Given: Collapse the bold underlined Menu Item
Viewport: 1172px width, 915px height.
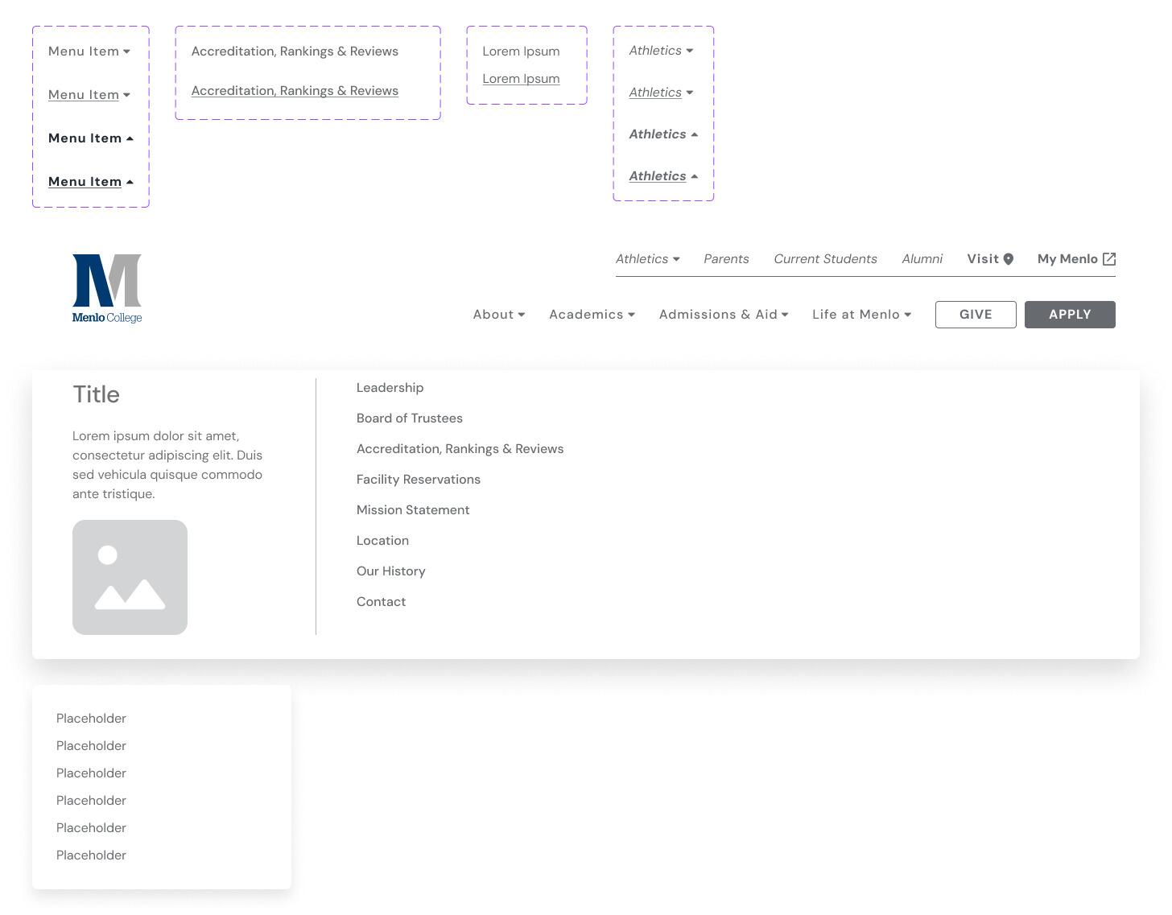Looking at the screenshot, I should (90, 182).
